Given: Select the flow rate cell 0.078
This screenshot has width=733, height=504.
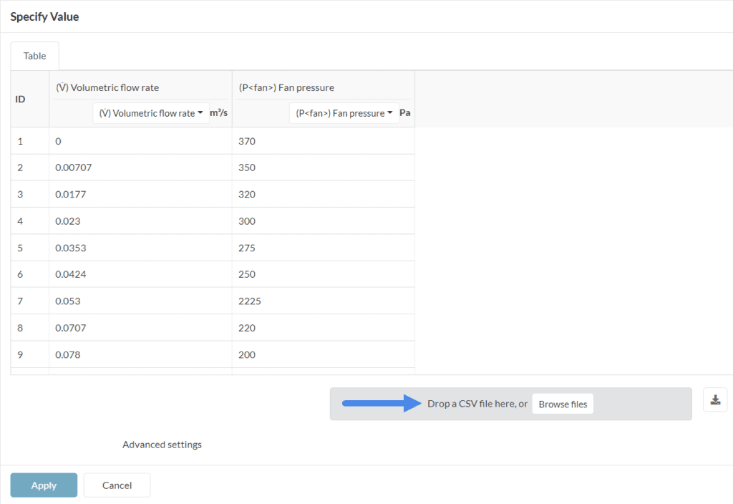Looking at the screenshot, I should pos(140,354).
